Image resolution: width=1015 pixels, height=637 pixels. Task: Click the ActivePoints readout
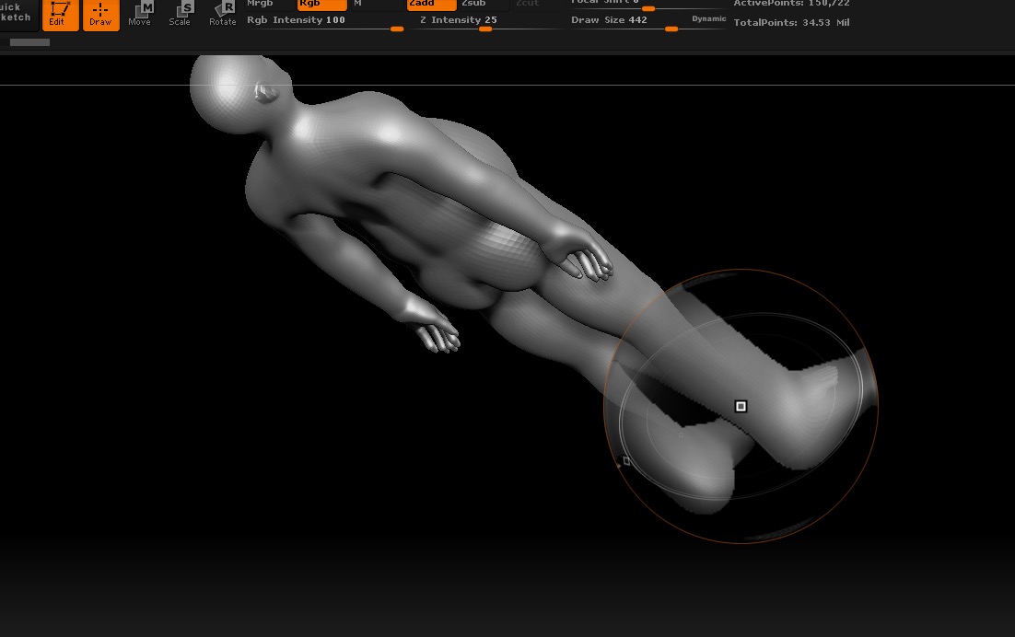click(792, 4)
